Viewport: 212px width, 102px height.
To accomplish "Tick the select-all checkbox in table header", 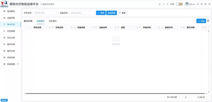I will click(x=28, y=28).
